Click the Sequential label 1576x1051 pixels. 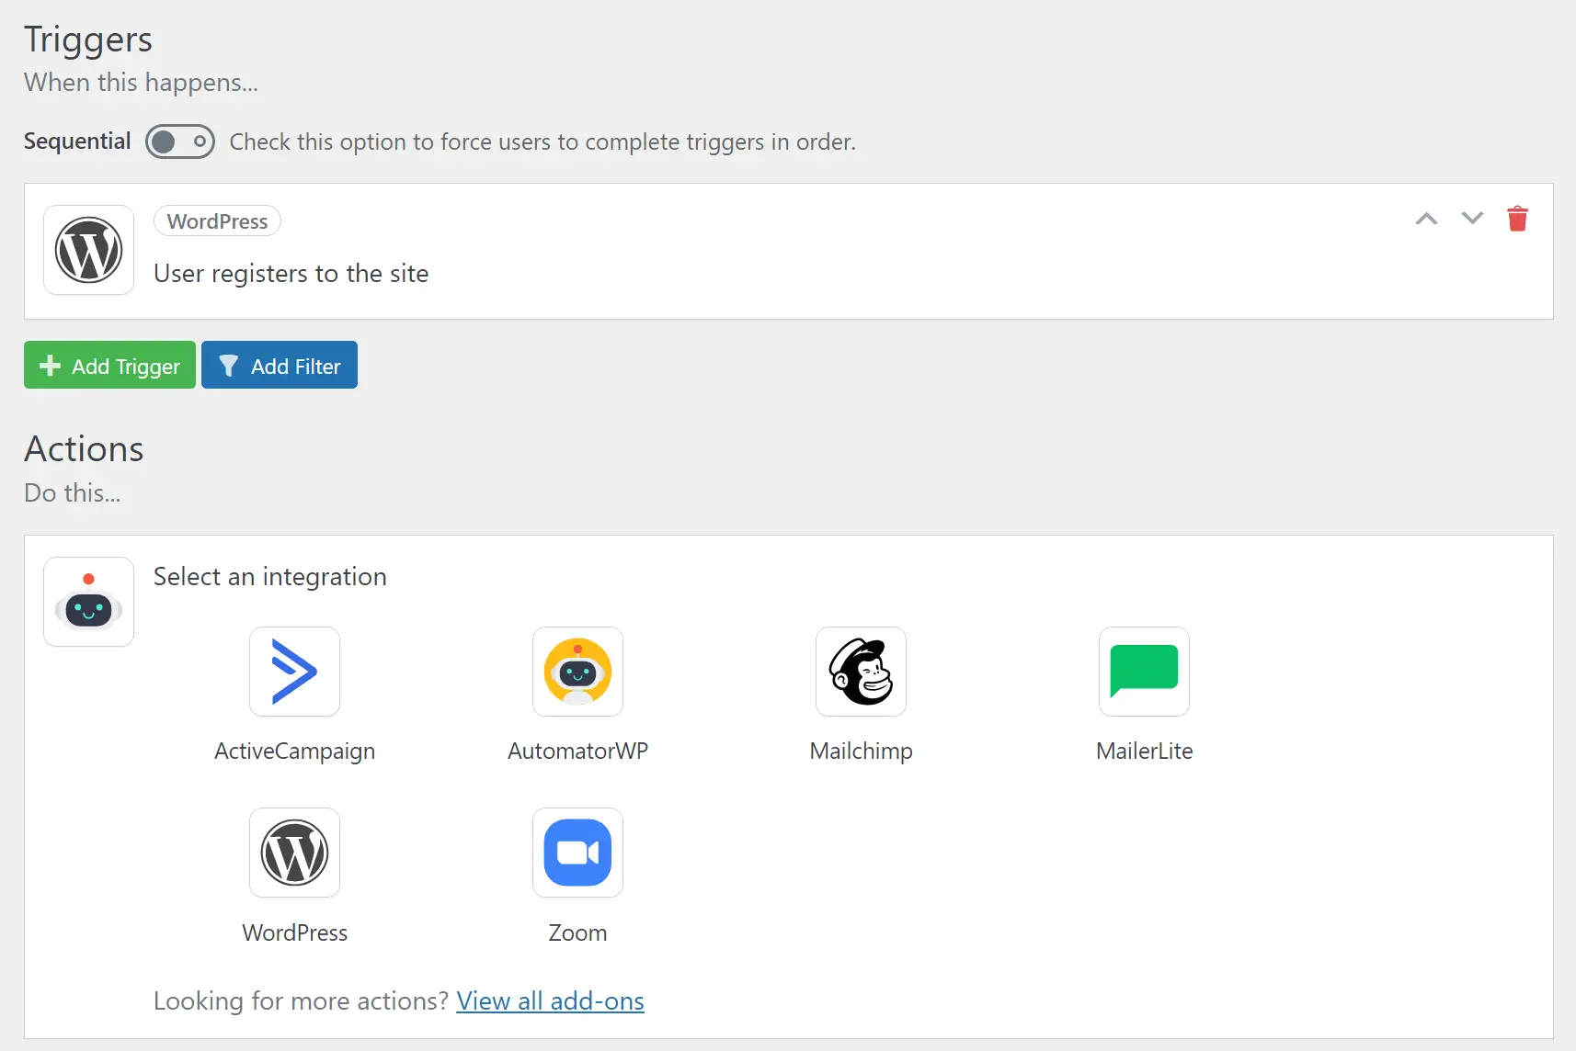pos(77,141)
